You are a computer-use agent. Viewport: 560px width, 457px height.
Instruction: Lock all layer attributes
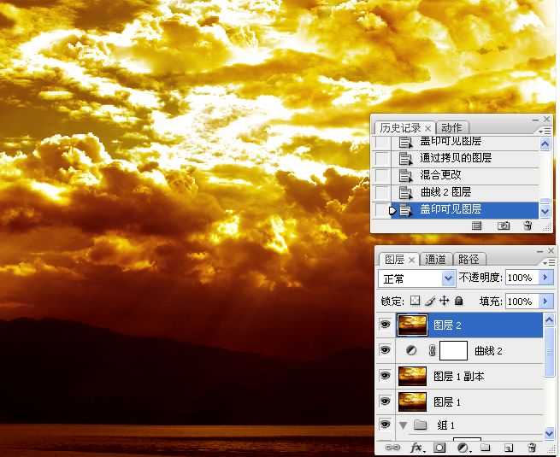pyautogui.click(x=459, y=301)
